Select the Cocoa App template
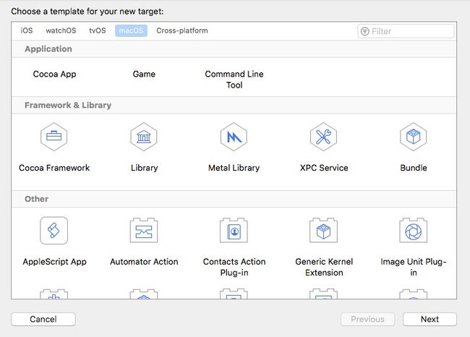 coord(54,74)
